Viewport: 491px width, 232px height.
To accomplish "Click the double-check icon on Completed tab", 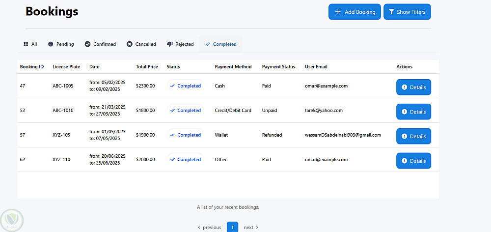I will click(208, 44).
